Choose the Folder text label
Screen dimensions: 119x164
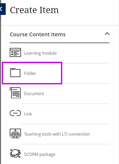(x=30, y=73)
